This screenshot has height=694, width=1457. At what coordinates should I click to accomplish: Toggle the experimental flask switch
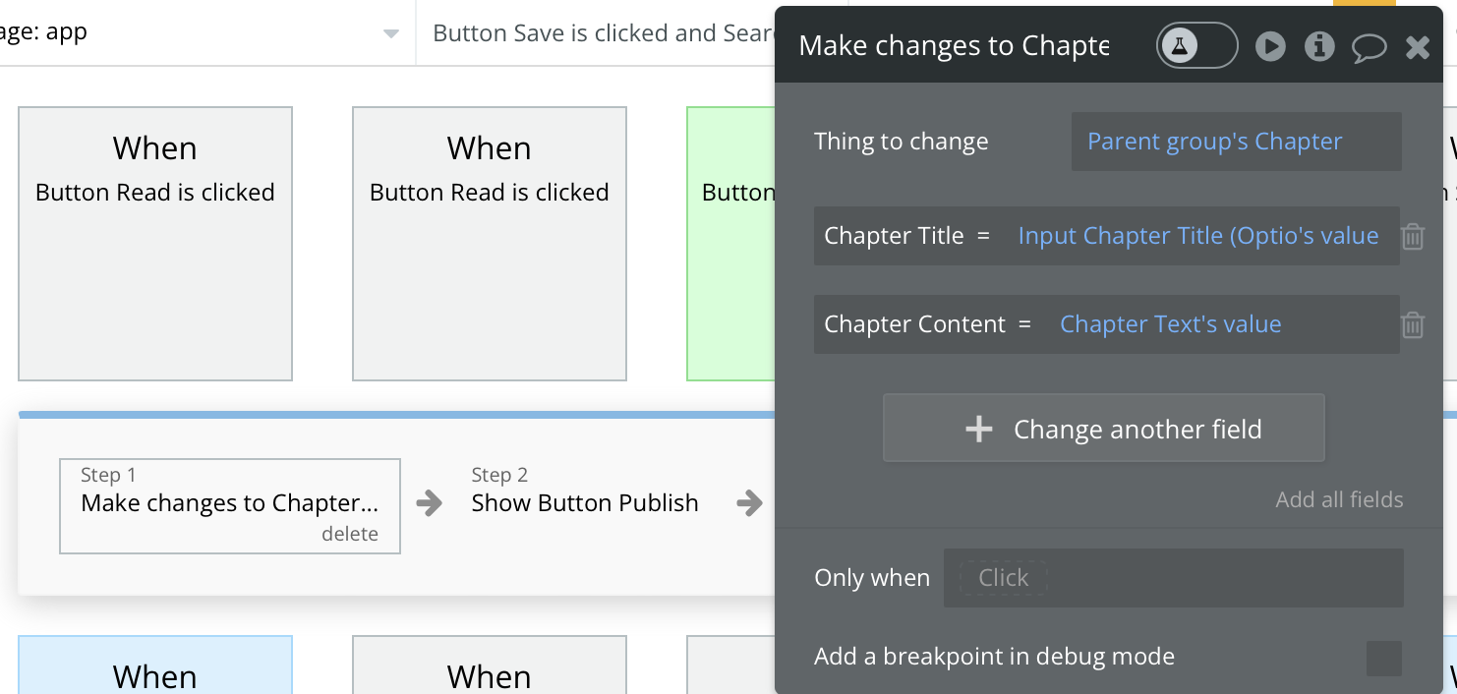click(1196, 45)
